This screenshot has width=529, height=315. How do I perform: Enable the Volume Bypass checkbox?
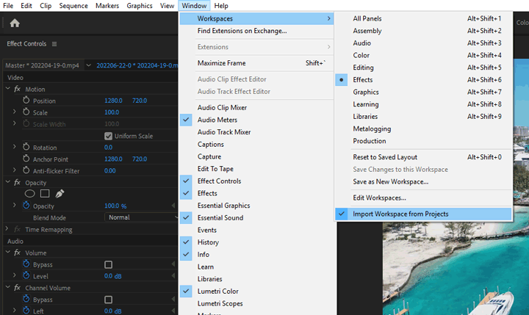click(109, 264)
